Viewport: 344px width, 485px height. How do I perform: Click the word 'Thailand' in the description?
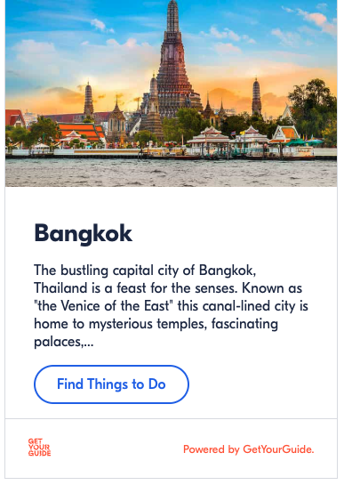(60, 288)
